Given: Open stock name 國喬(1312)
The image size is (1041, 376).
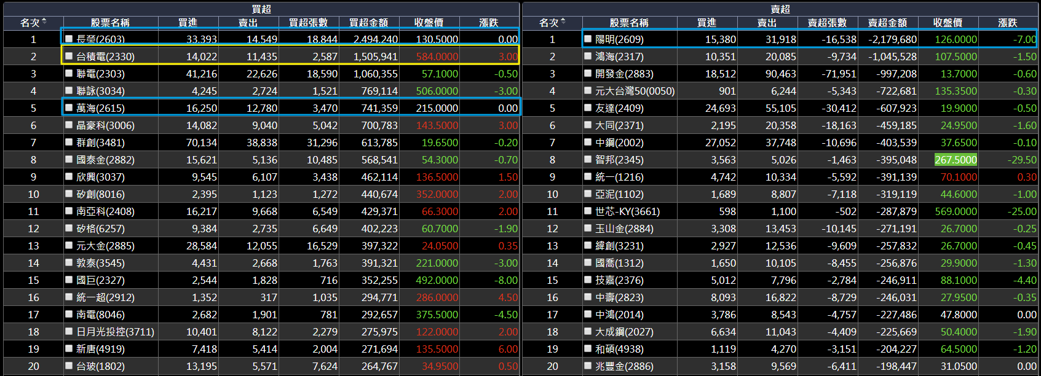Looking at the screenshot, I should [619, 263].
